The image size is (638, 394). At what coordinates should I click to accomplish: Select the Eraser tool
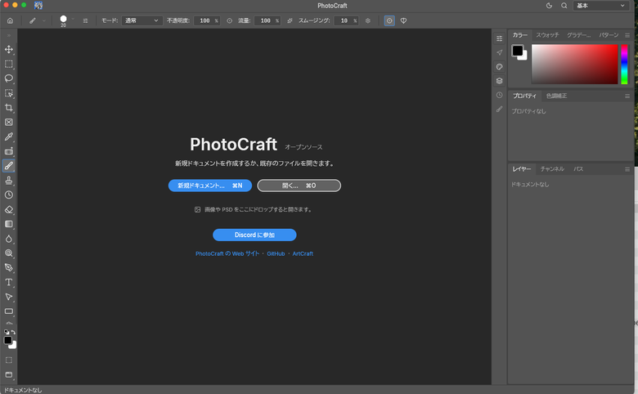coord(8,209)
